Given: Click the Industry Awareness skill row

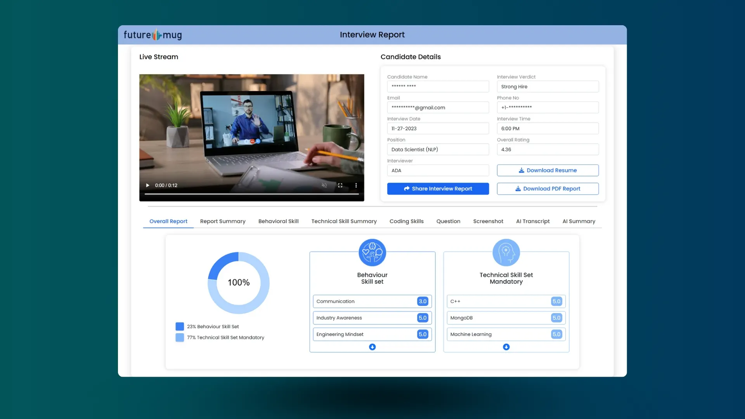Looking at the screenshot, I should coord(372,318).
